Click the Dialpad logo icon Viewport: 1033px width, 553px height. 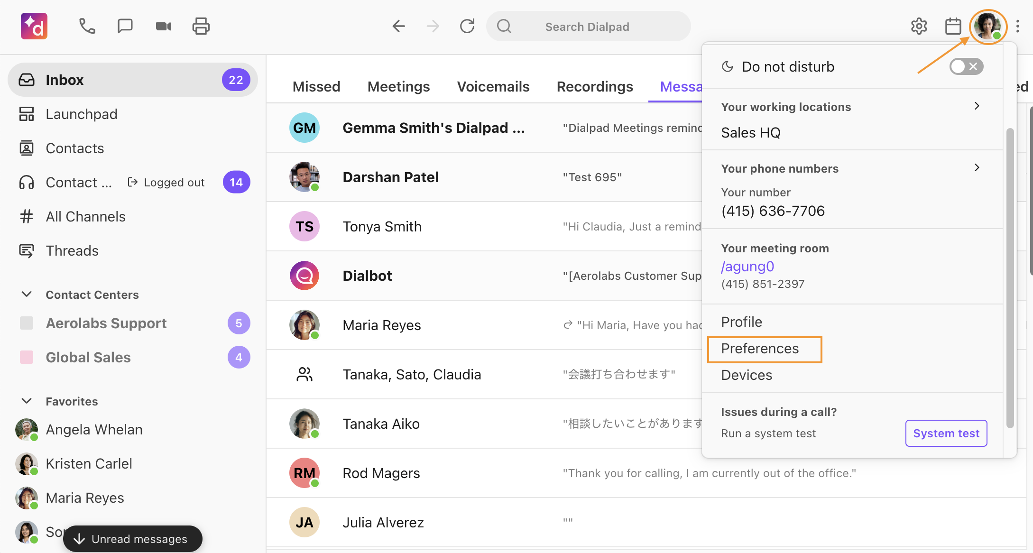[34, 26]
